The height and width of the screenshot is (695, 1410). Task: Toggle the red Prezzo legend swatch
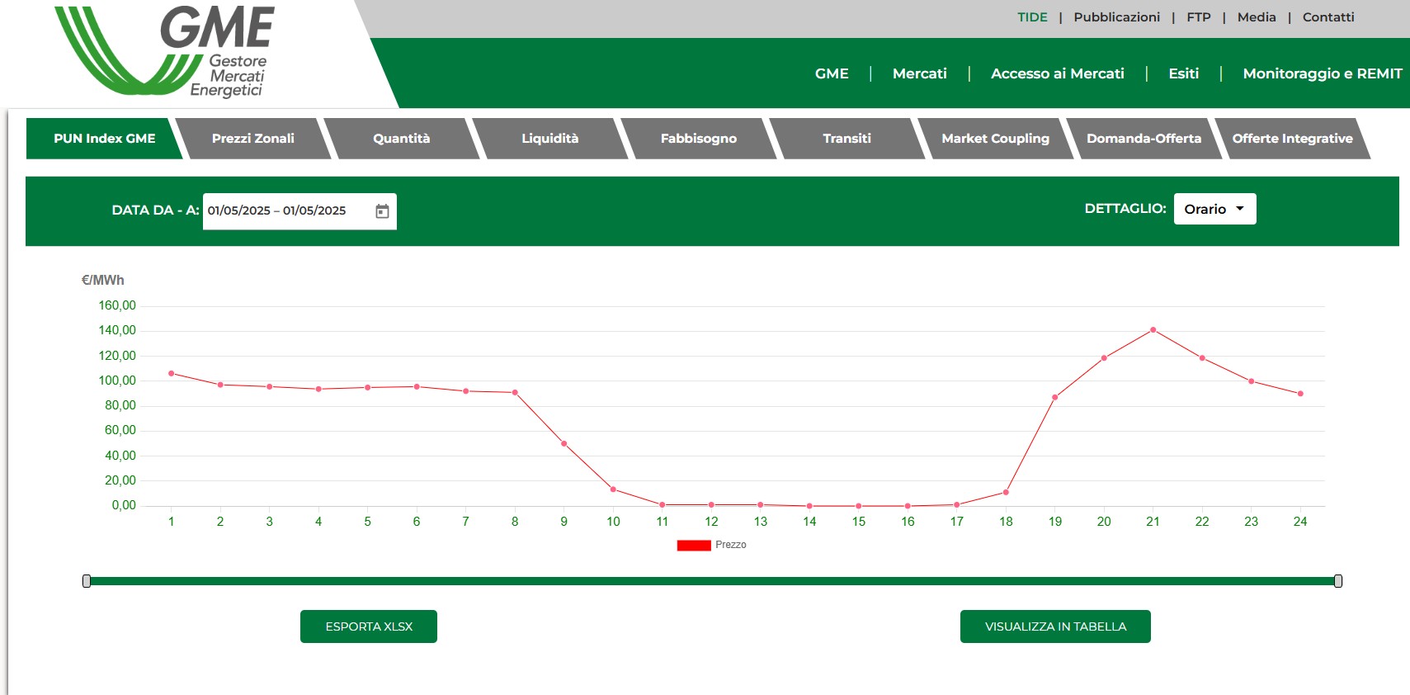[693, 546]
